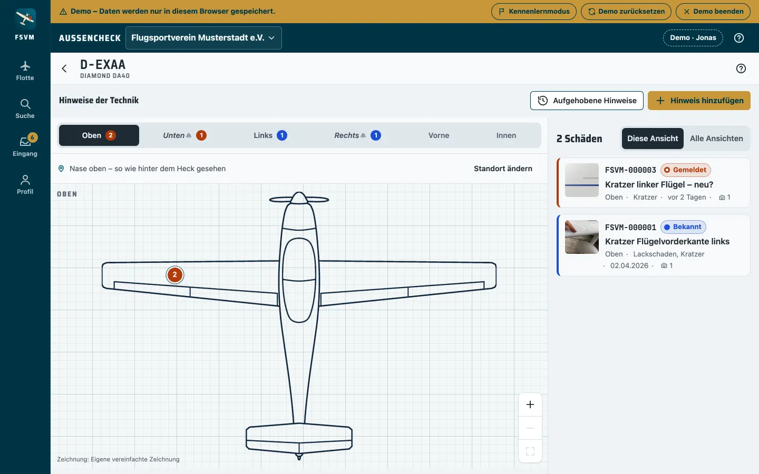Click the FSVM-000003 damage ID
This screenshot has height=474, width=759.
pyautogui.click(x=630, y=170)
